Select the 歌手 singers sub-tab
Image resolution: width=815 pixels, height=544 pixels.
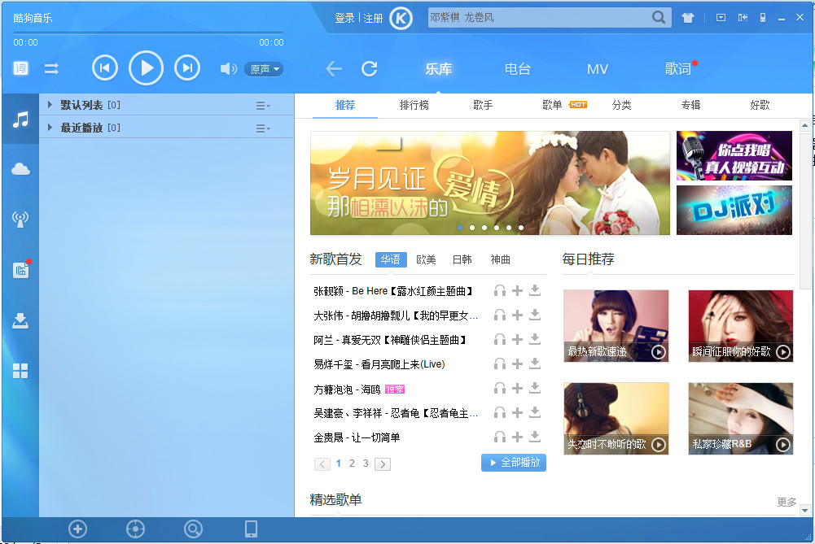click(x=483, y=106)
